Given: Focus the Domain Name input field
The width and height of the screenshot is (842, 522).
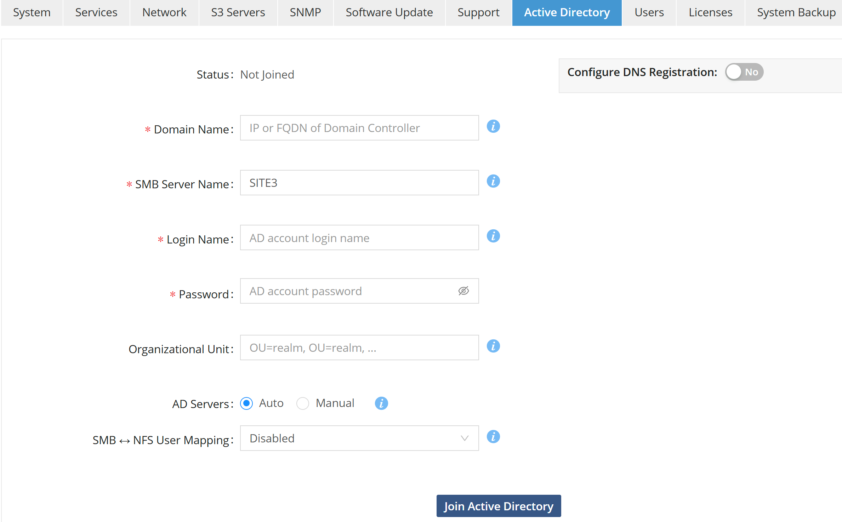Looking at the screenshot, I should coord(359,128).
